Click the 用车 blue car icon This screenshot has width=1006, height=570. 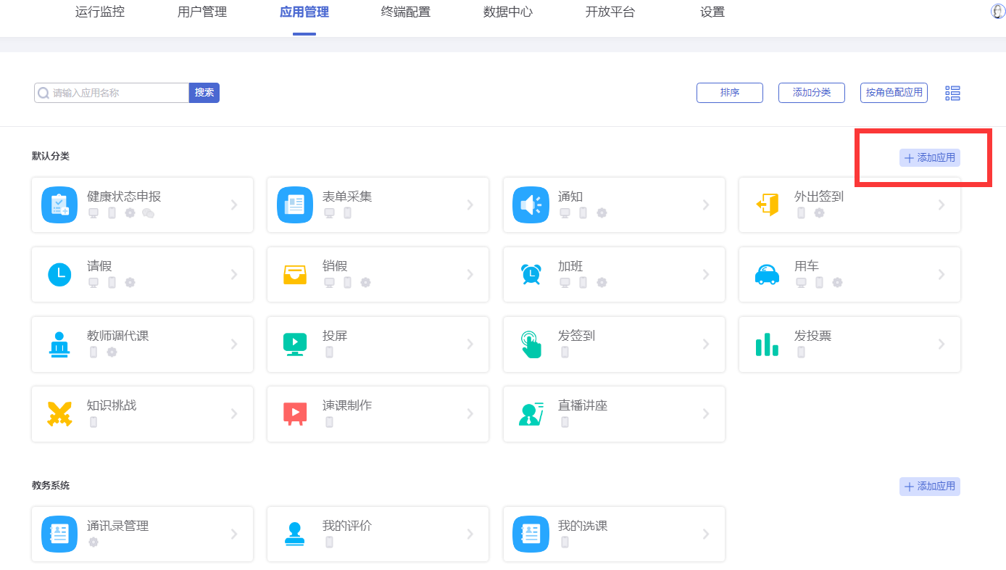coord(767,275)
